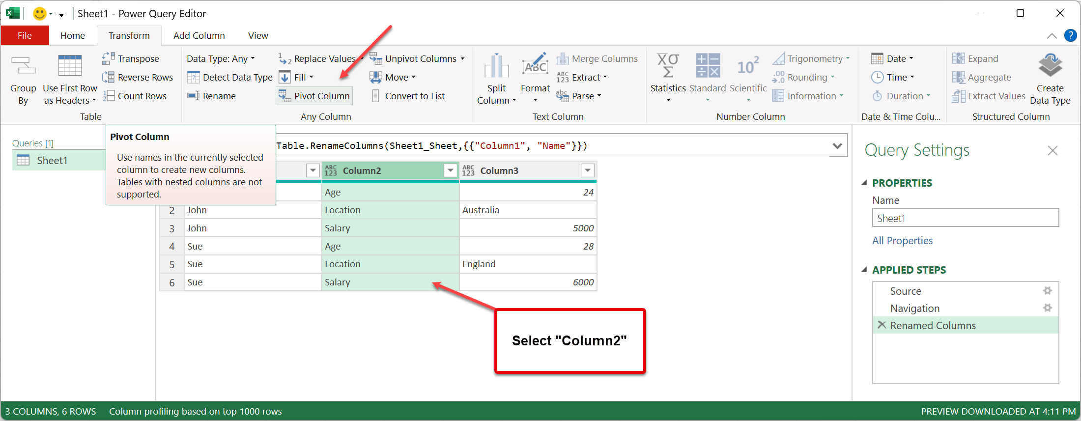Image resolution: width=1081 pixels, height=421 pixels.
Task: Select the Column2 header
Action: [x=390, y=170]
